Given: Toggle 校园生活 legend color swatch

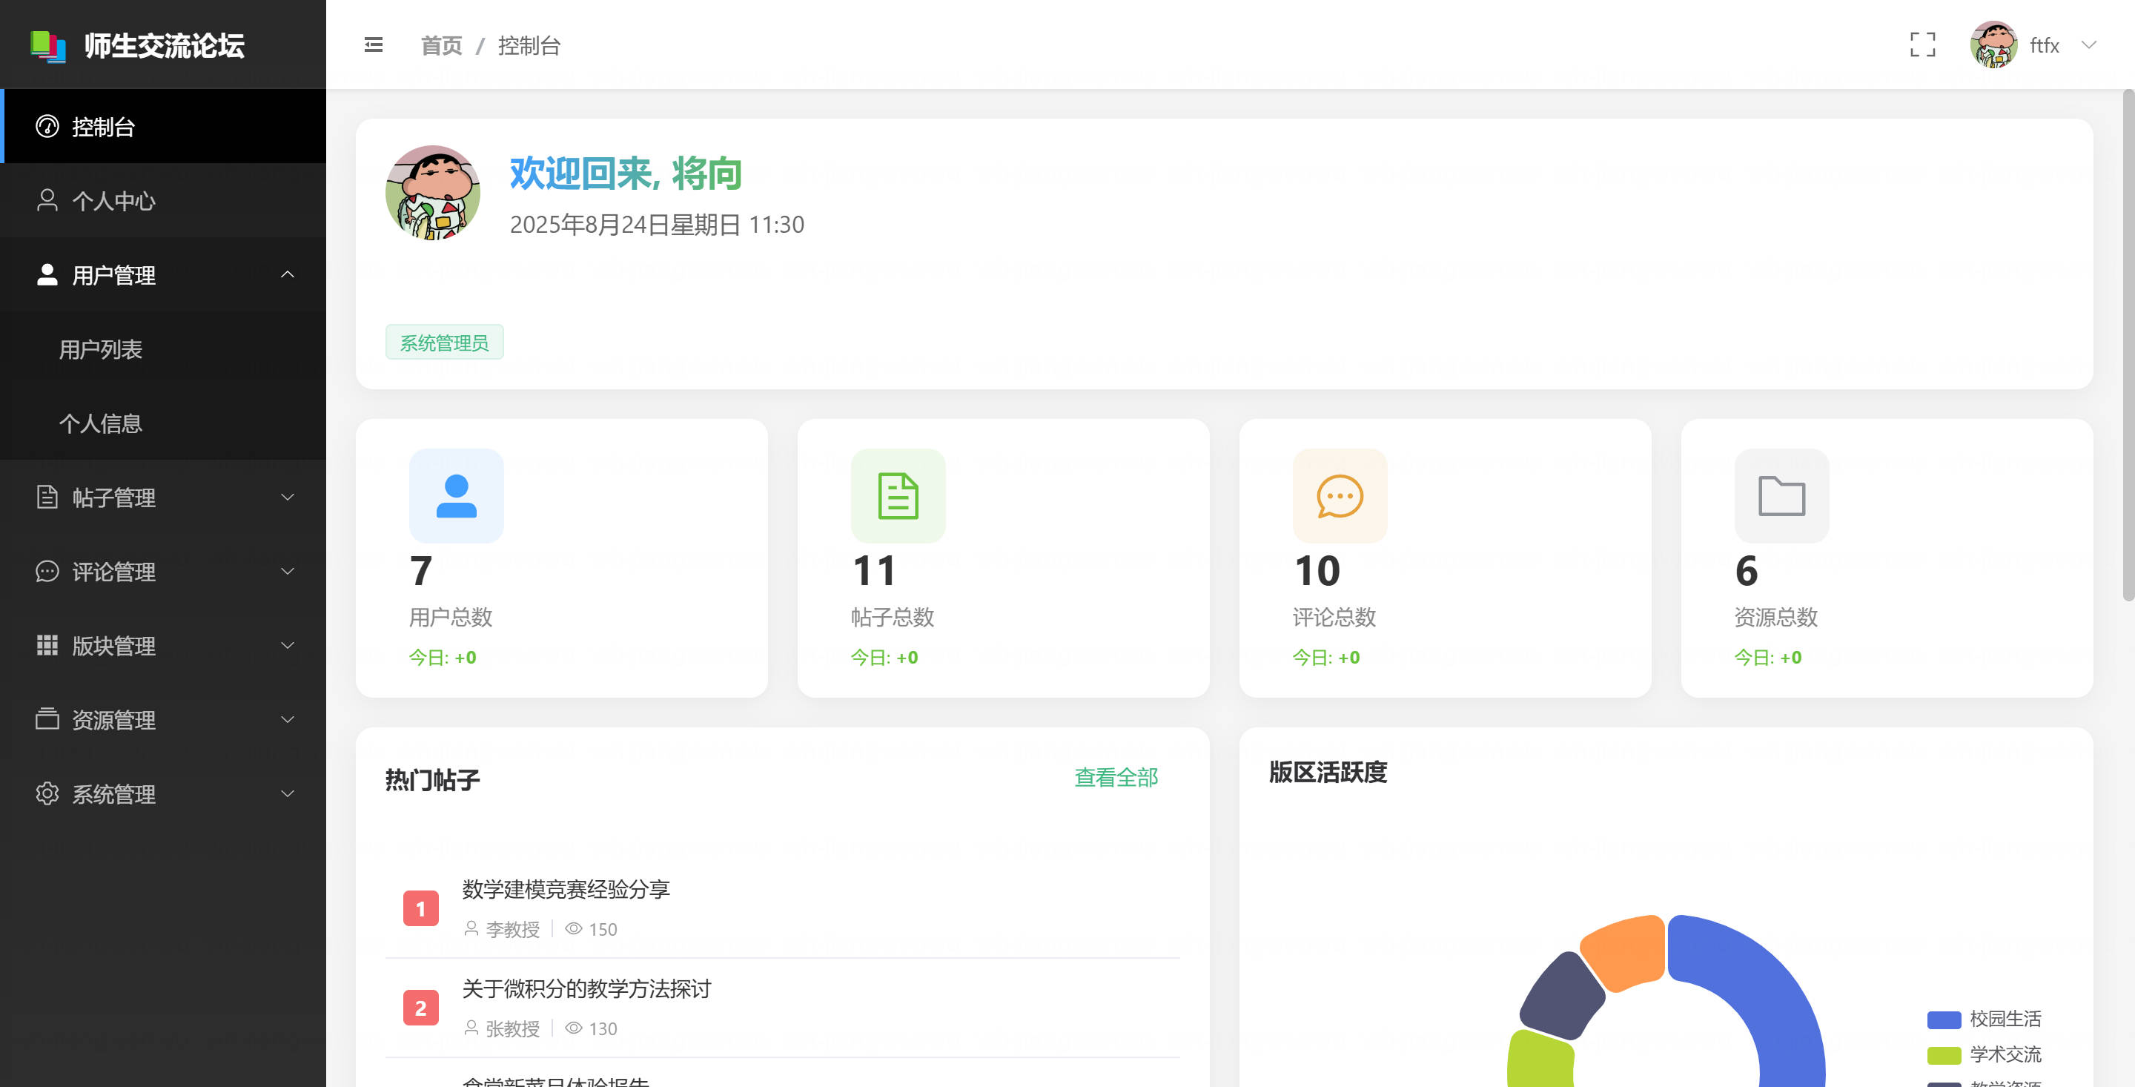Looking at the screenshot, I should pos(1944,1019).
